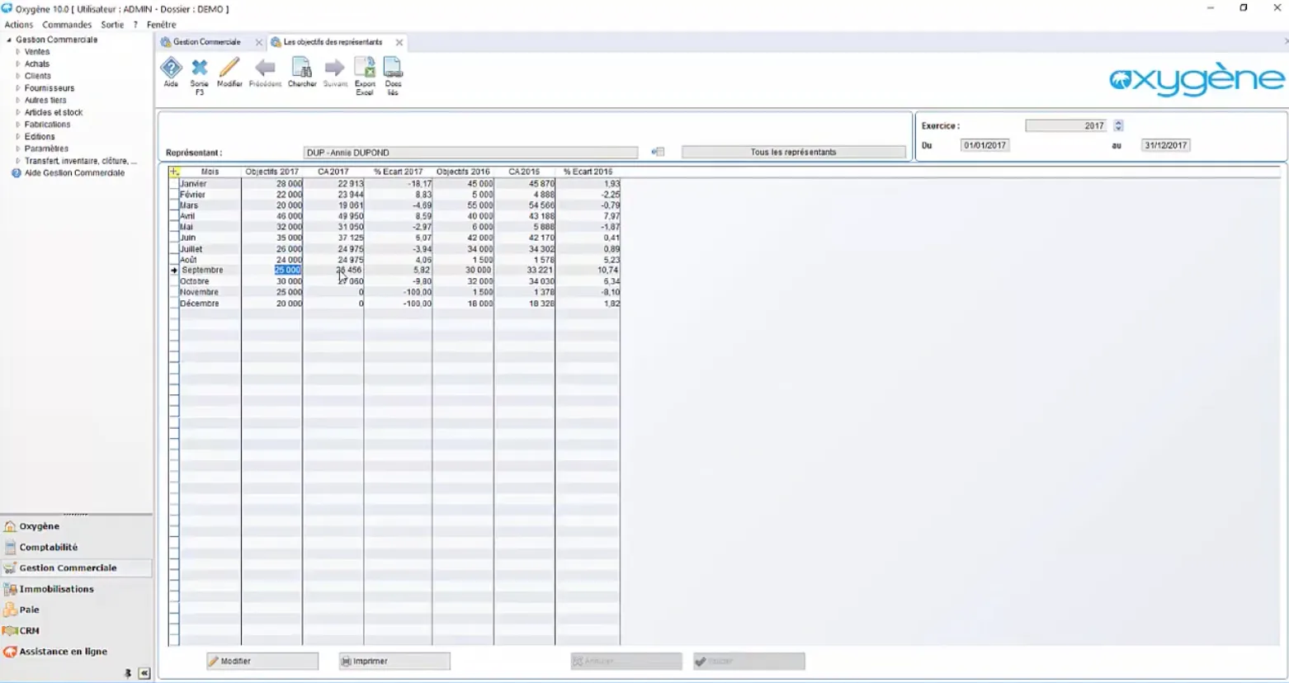
Task: Click the row selector for Octobre
Action: (x=174, y=281)
